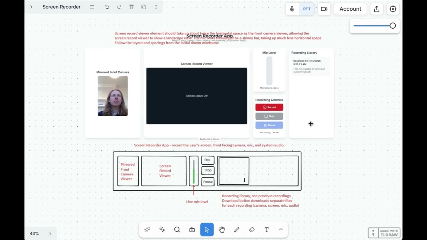Open the Account button
The width and height of the screenshot is (427, 240).
coord(350,9)
